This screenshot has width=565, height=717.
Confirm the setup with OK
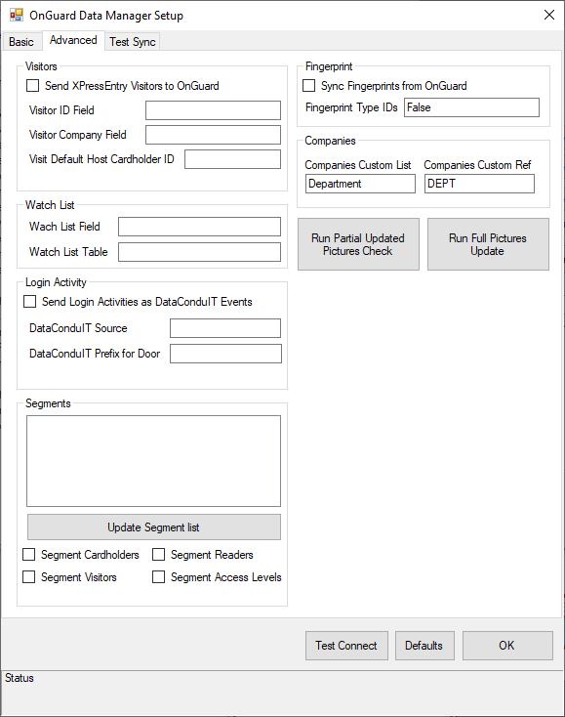point(507,646)
